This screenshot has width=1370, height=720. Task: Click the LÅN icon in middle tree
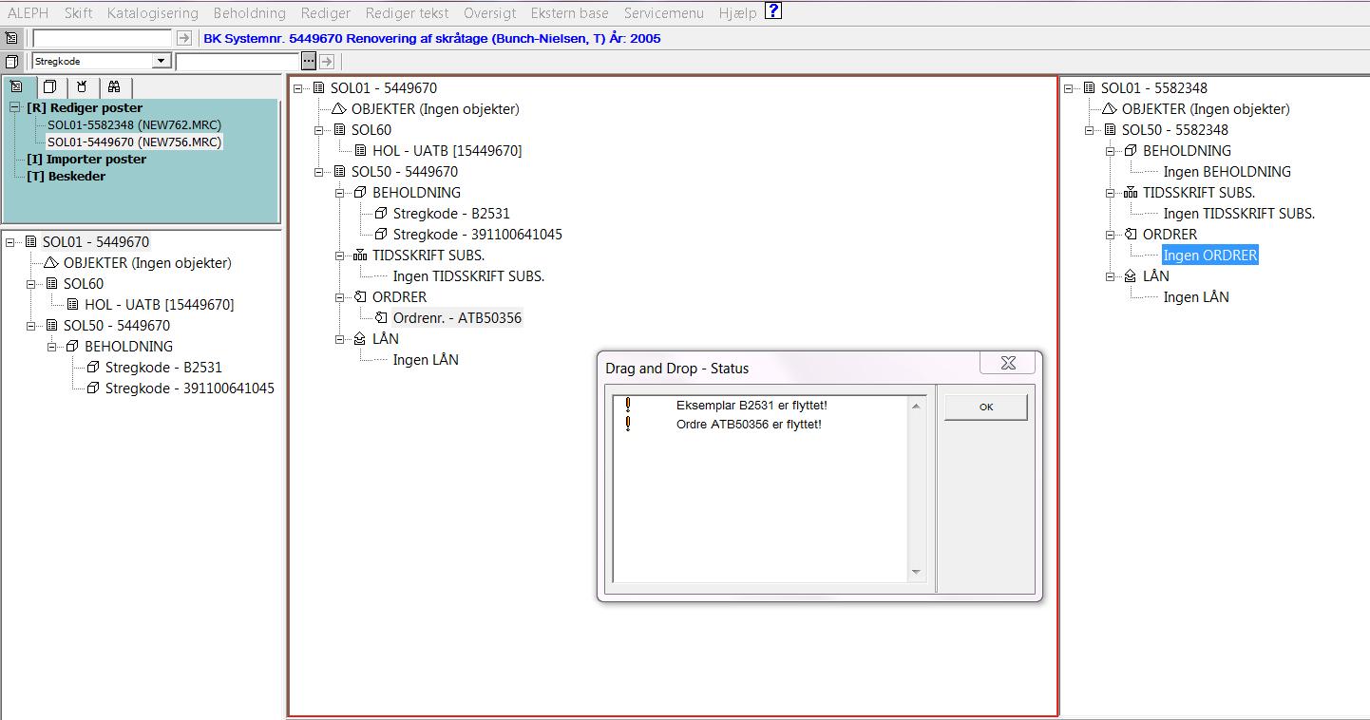point(360,339)
